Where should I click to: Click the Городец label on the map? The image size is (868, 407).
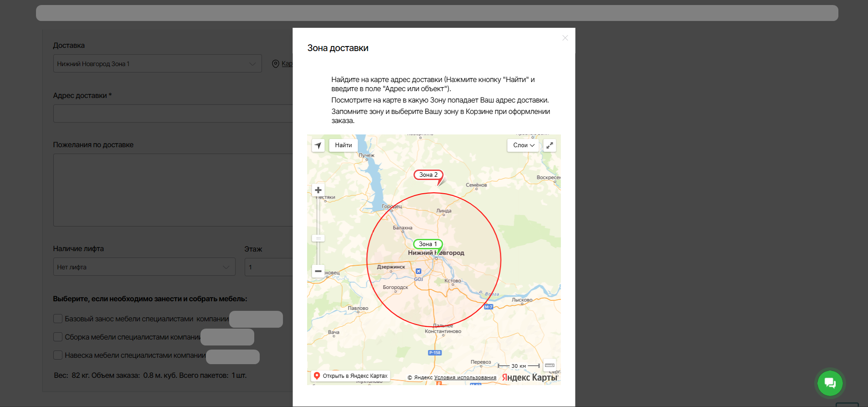point(392,206)
